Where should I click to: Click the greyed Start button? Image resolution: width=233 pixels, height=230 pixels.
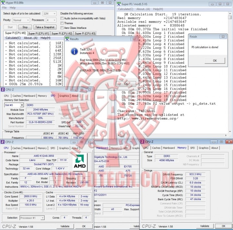tap(10, 27)
